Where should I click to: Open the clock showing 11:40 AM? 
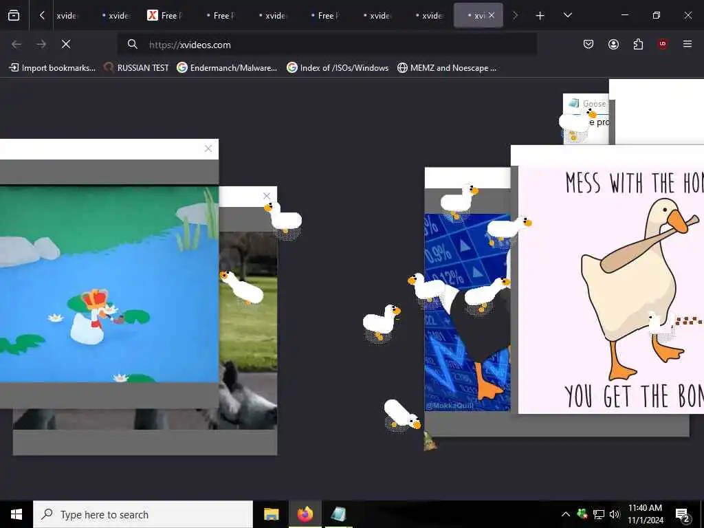click(x=645, y=514)
